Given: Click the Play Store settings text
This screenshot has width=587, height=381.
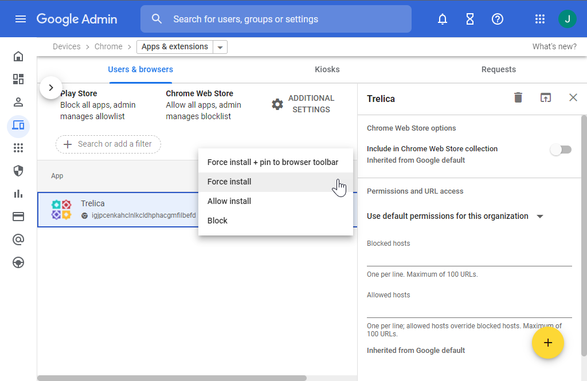Looking at the screenshot, I should coord(98,105).
